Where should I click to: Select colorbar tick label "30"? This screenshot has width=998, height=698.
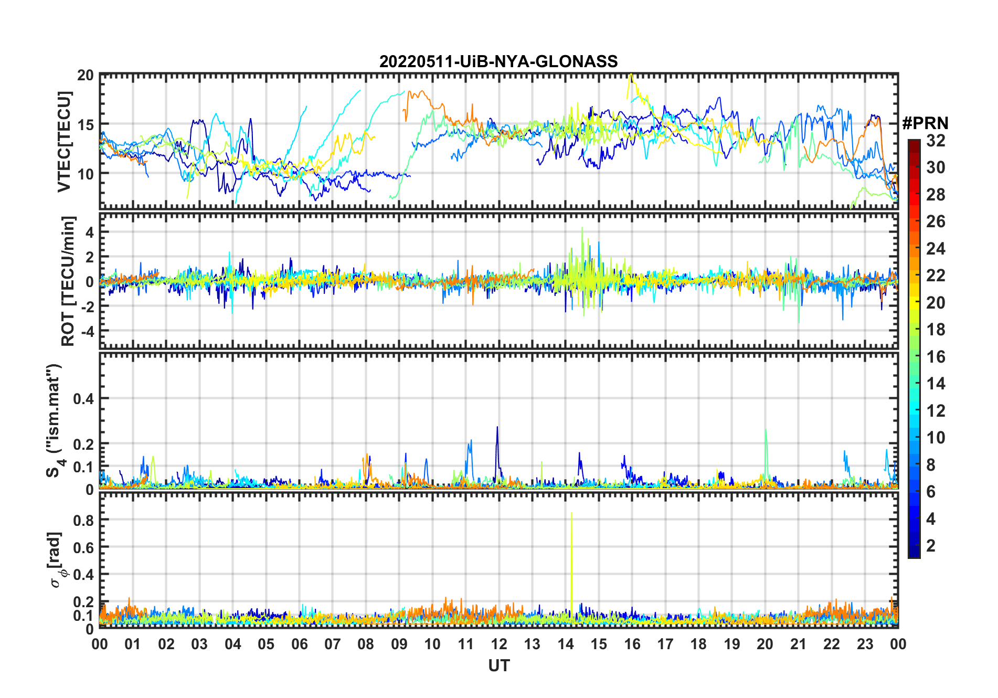coord(936,167)
